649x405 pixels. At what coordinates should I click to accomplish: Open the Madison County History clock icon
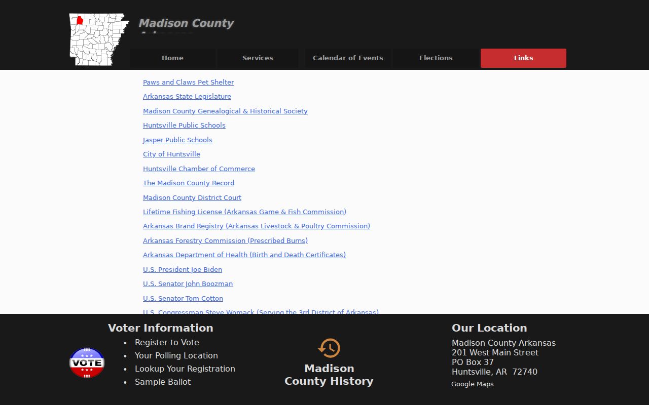(x=329, y=348)
